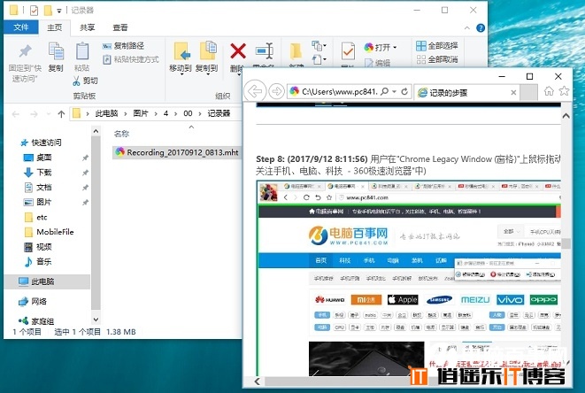The height and width of the screenshot is (393, 585).
Task: Click the browser refresh icon
Action: [x=404, y=91]
